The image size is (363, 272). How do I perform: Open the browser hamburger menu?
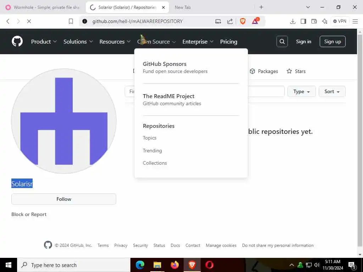[x=355, y=21]
